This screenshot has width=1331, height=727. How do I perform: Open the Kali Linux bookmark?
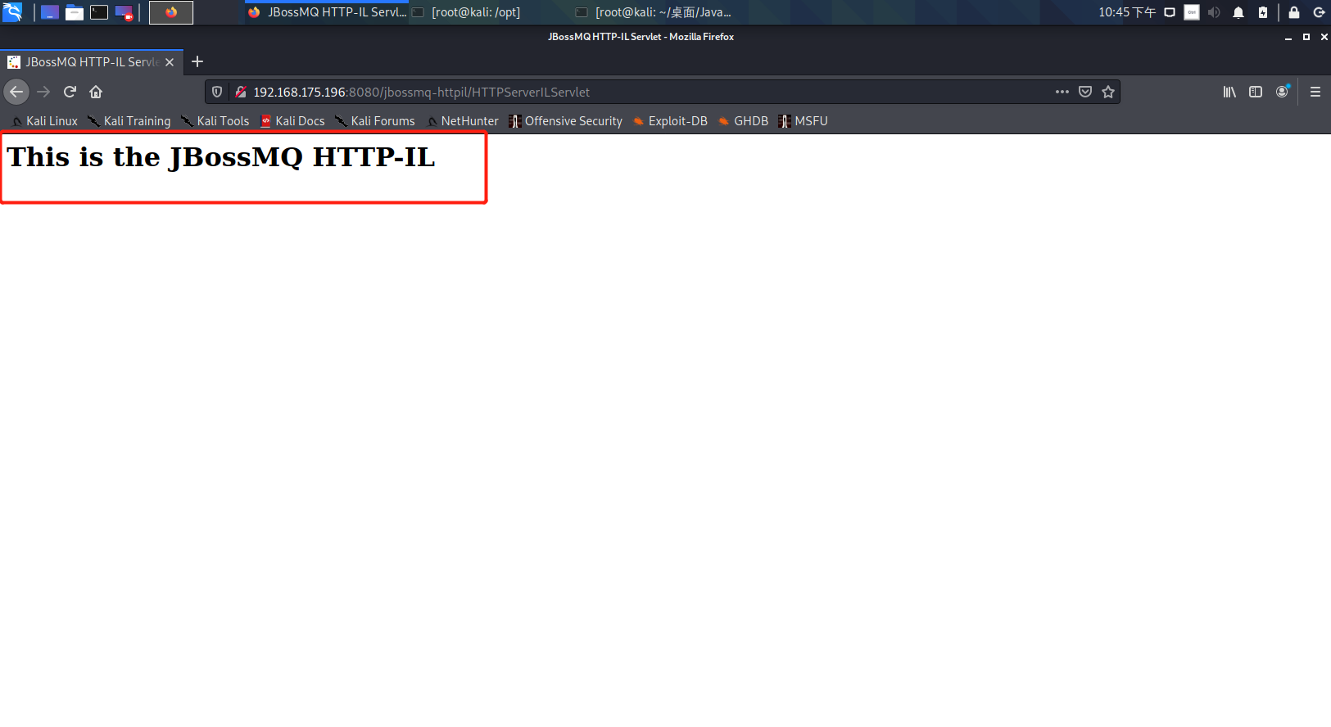pyautogui.click(x=45, y=121)
